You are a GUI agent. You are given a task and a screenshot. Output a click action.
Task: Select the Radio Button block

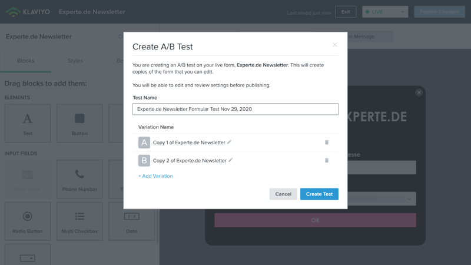(x=27, y=221)
